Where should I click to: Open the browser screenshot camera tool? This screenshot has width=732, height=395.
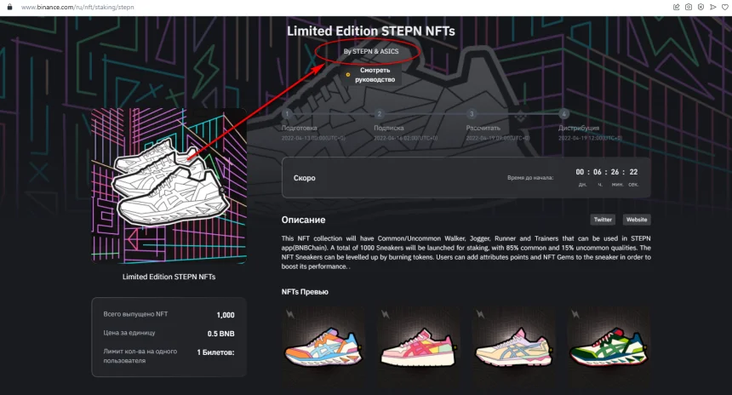coord(689,7)
